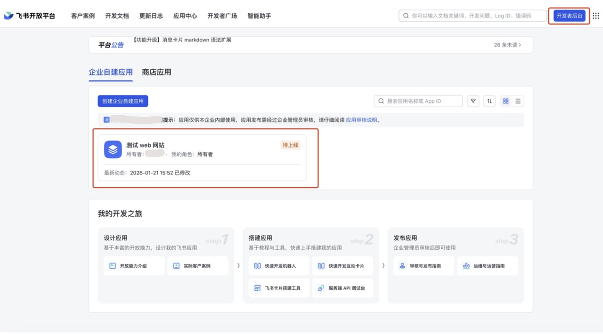Image resolution: width=603 pixels, height=334 pixels.
Task: Open the 智能助手 menu
Action: [x=259, y=16]
